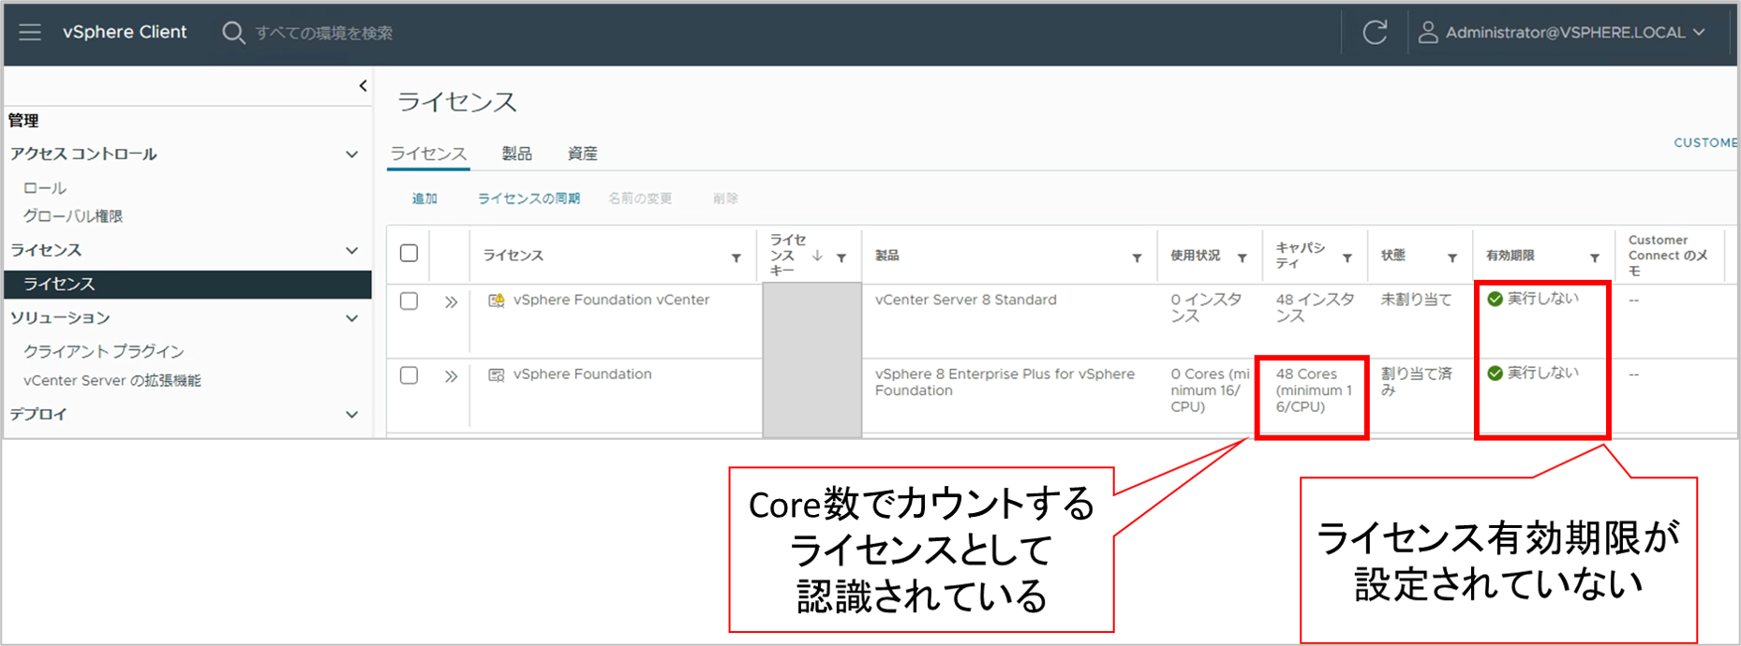This screenshot has height=646, width=1741.
Task: Click the vSphere Foundation vCenter license name
Action: click(x=611, y=300)
